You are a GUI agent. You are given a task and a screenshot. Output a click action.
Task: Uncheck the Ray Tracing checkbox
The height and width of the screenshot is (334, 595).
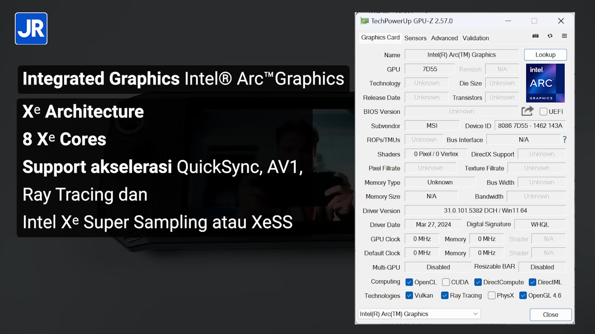445,295
